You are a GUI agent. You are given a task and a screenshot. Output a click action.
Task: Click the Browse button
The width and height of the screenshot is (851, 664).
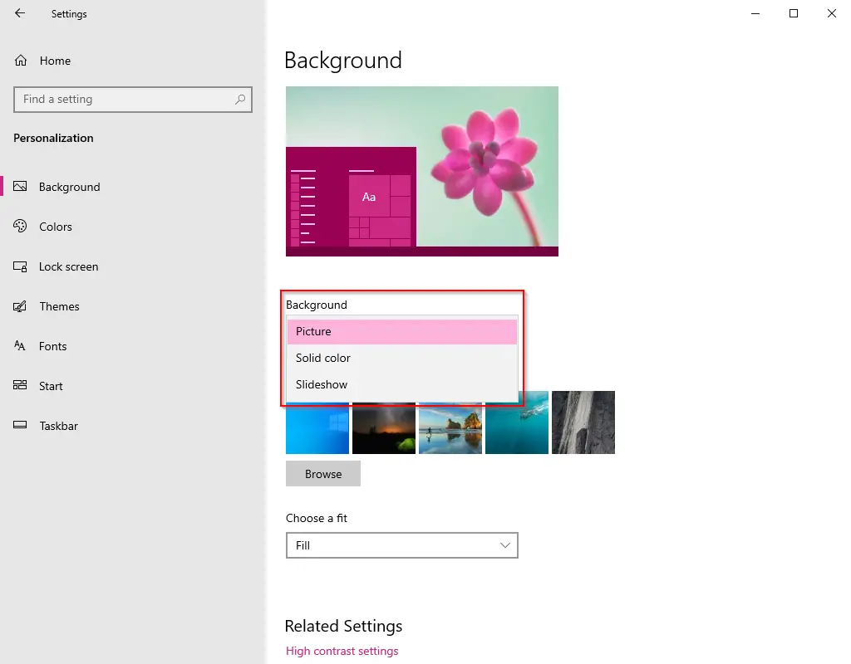click(323, 474)
